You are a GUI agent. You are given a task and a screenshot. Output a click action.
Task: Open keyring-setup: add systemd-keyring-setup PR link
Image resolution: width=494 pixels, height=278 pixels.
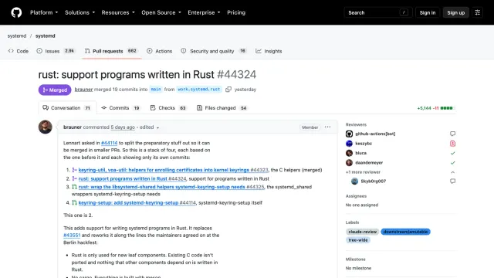(137, 202)
